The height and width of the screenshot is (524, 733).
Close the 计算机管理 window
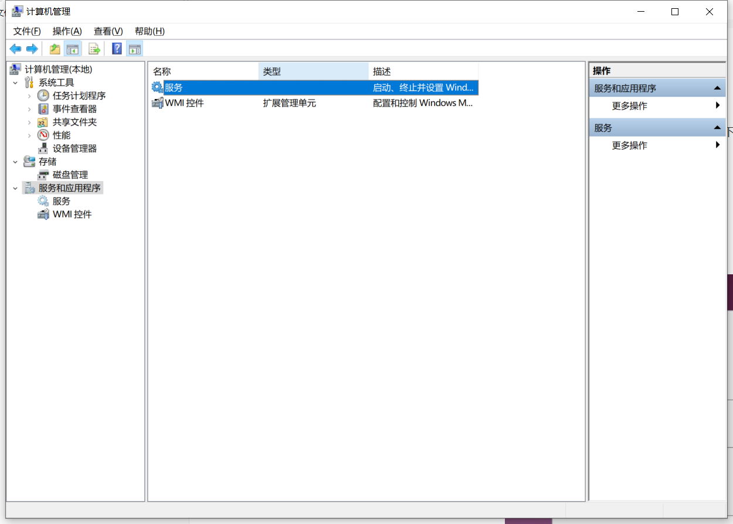710,12
